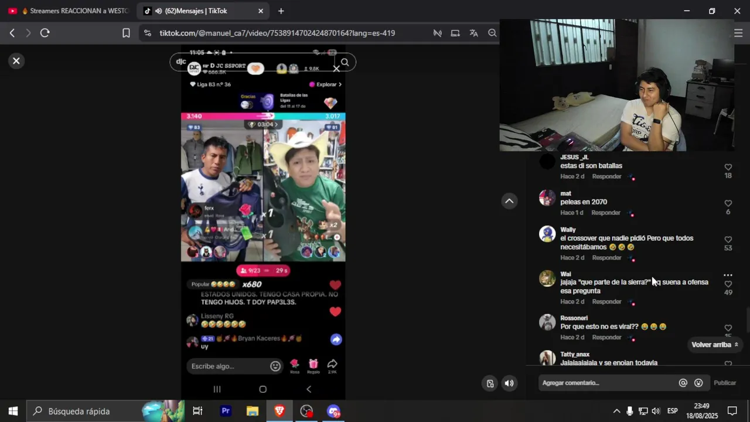The image size is (750, 422).
Task: Switch ESP keyboard language
Action: pyautogui.click(x=673, y=411)
